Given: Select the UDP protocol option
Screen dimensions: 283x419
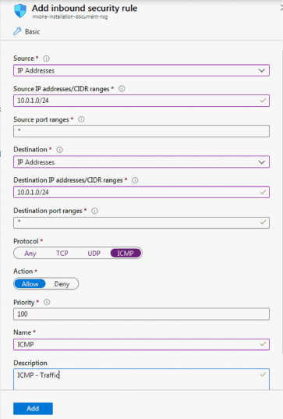Looking at the screenshot, I should (x=94, y=254).
